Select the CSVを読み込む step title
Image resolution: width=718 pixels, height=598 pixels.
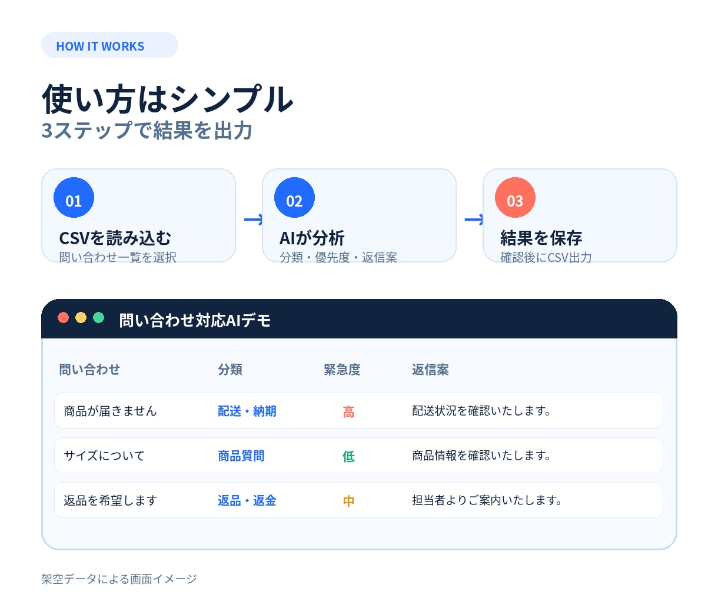click(x=115, y=238)
